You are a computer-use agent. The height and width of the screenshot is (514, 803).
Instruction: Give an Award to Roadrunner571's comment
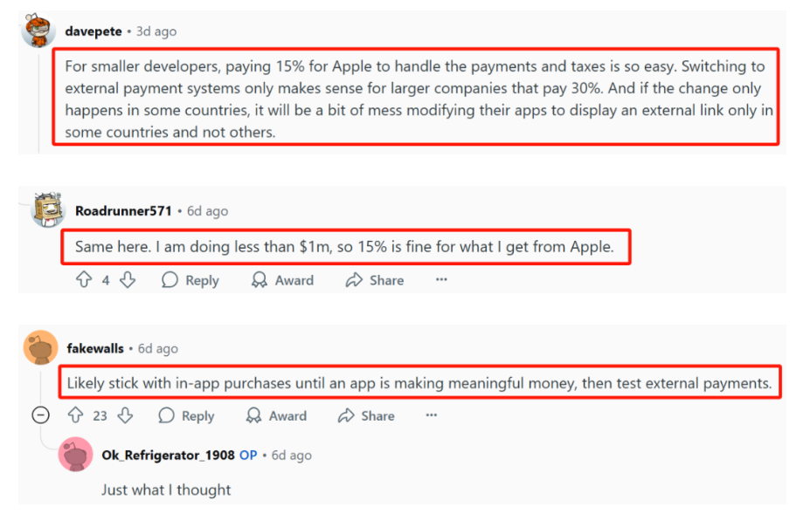[282, 280]
